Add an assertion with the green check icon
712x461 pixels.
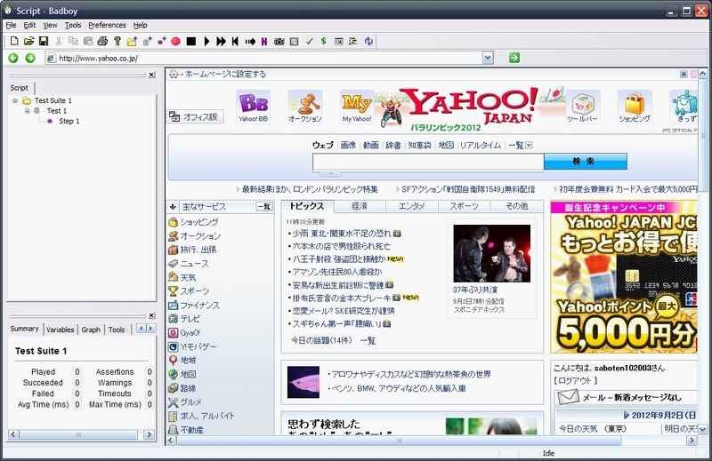pos(309,41)
